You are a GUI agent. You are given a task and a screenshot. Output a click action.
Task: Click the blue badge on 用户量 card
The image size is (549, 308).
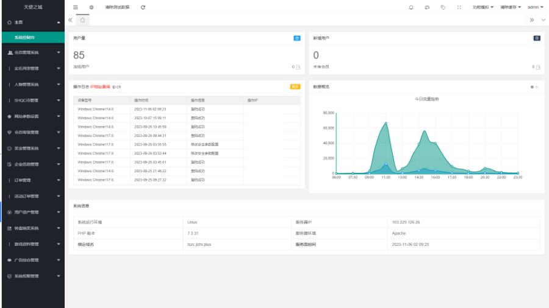[x=297, y=38]
